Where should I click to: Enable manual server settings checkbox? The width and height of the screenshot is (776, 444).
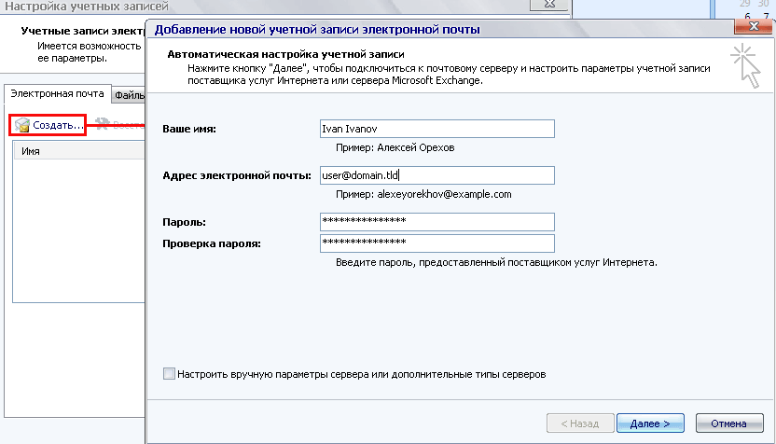point(169,374)
